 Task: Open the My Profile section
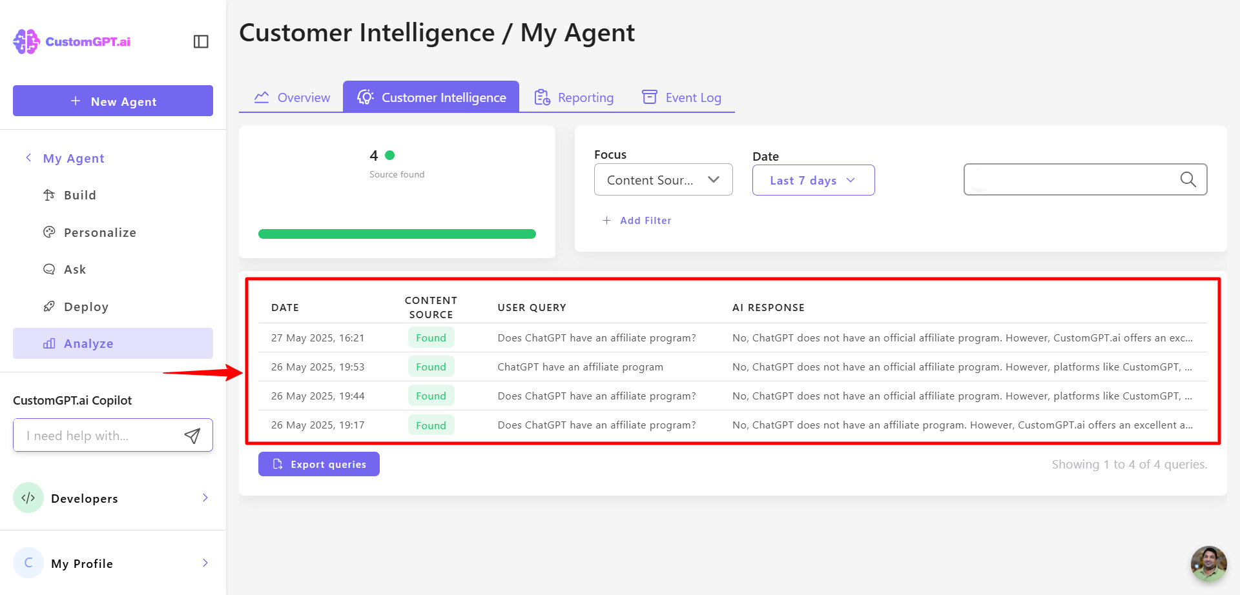click(x=113, y=563)
